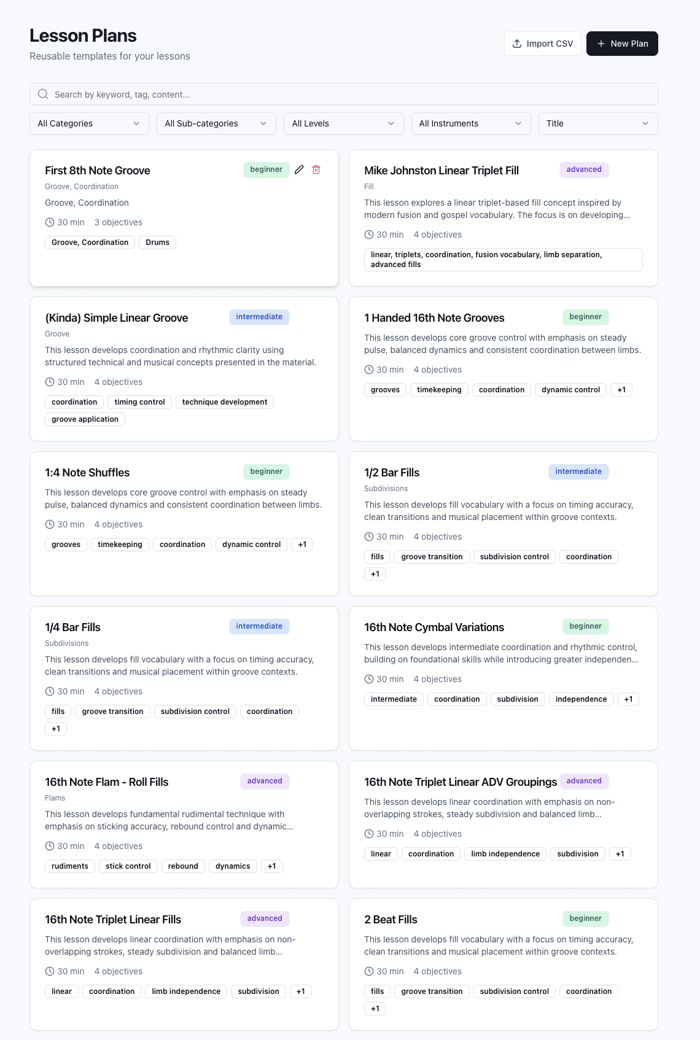Delete the First 8th Note Groove plan
This screenshot has width=700, height=1040.
[x=316, y=169]
